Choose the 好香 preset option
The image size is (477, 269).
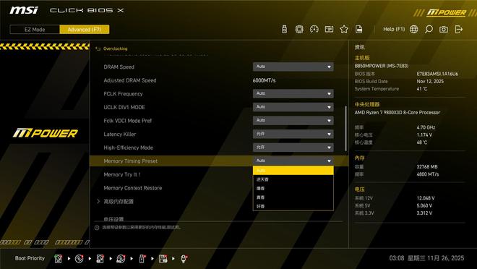tap(293, 206)
